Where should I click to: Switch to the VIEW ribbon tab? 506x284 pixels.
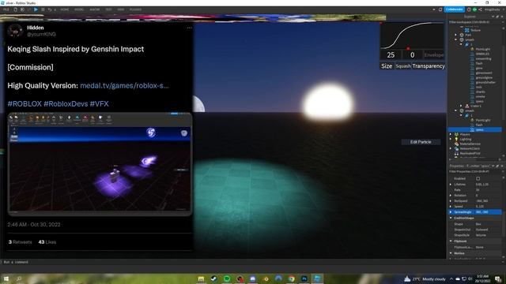pos(121,9)
